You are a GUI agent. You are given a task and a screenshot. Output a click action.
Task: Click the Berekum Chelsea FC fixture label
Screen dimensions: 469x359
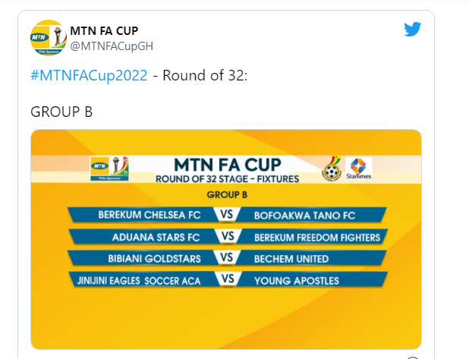(x=150, y=215)
